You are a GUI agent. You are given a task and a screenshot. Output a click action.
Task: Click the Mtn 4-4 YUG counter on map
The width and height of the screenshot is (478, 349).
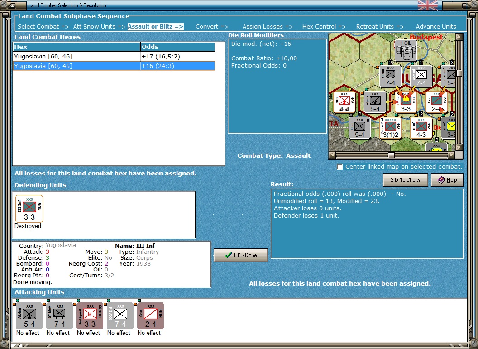[x=344, y=102]
